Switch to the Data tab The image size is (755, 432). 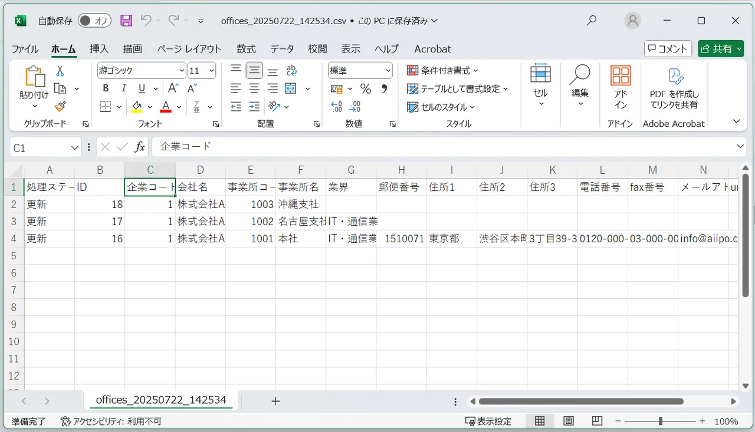click(282, 49)
